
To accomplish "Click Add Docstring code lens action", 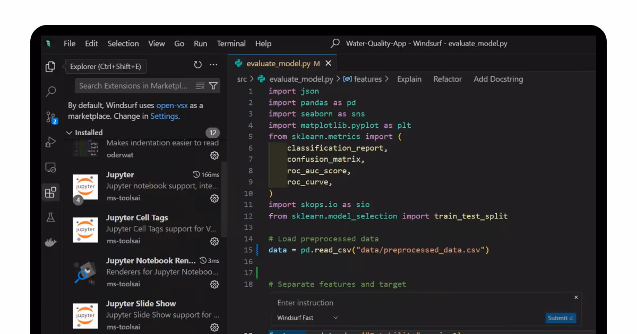I will coord(498,79).
